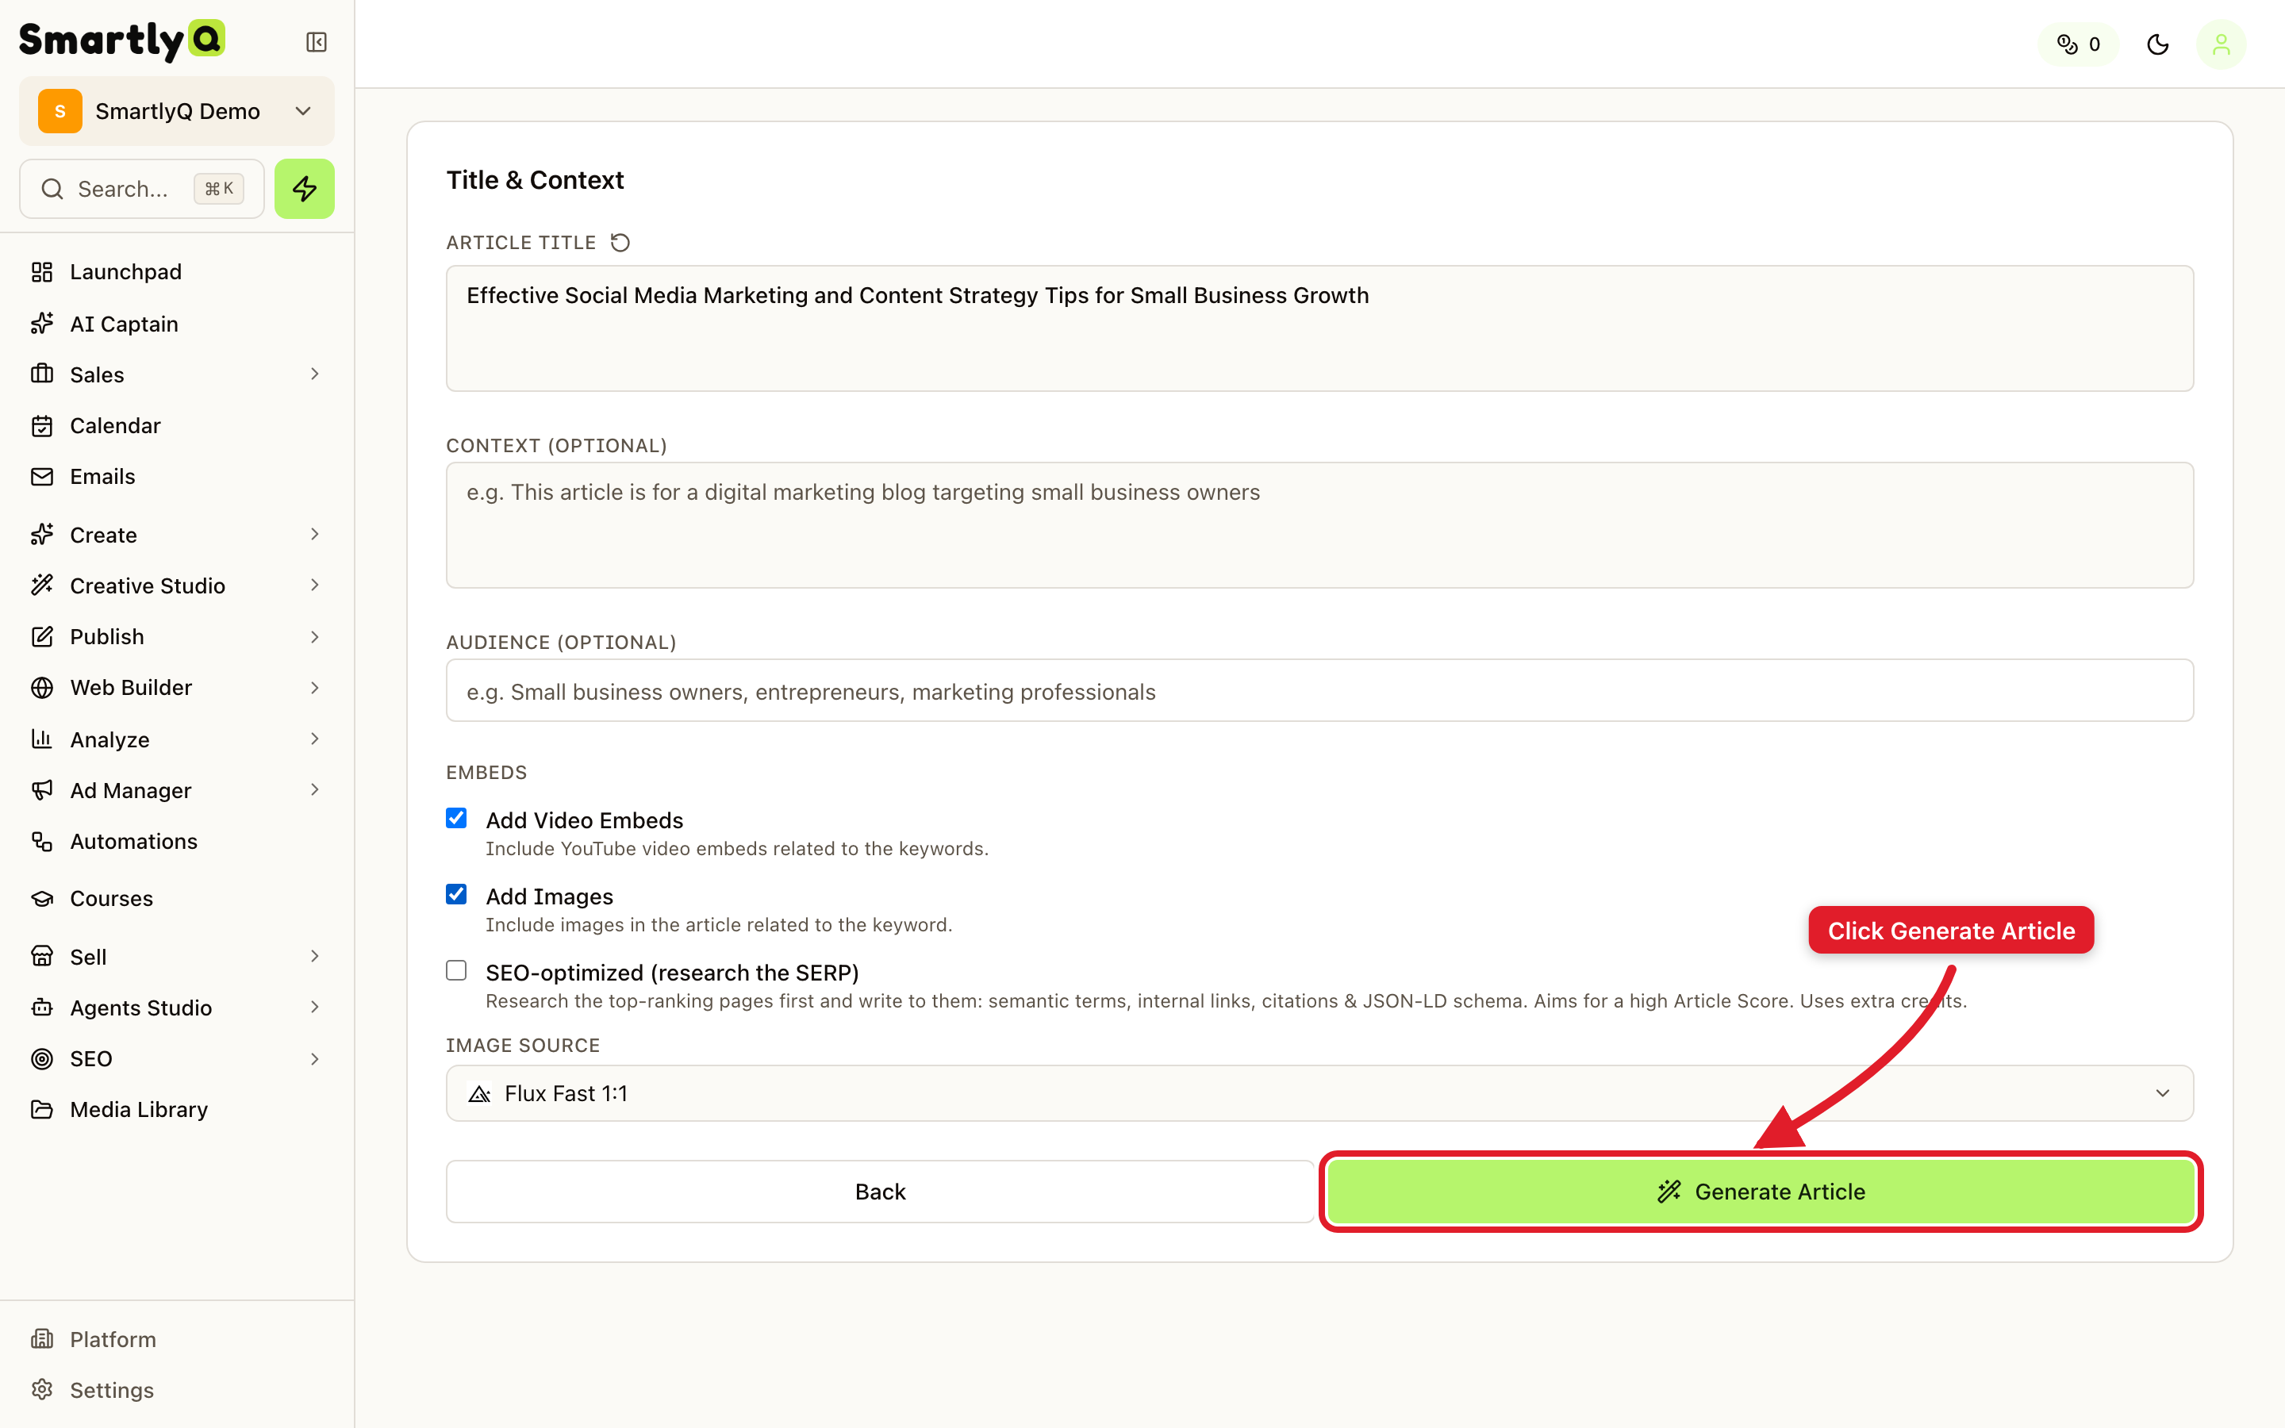Click the Media Library folder icon

[41, 1110]
